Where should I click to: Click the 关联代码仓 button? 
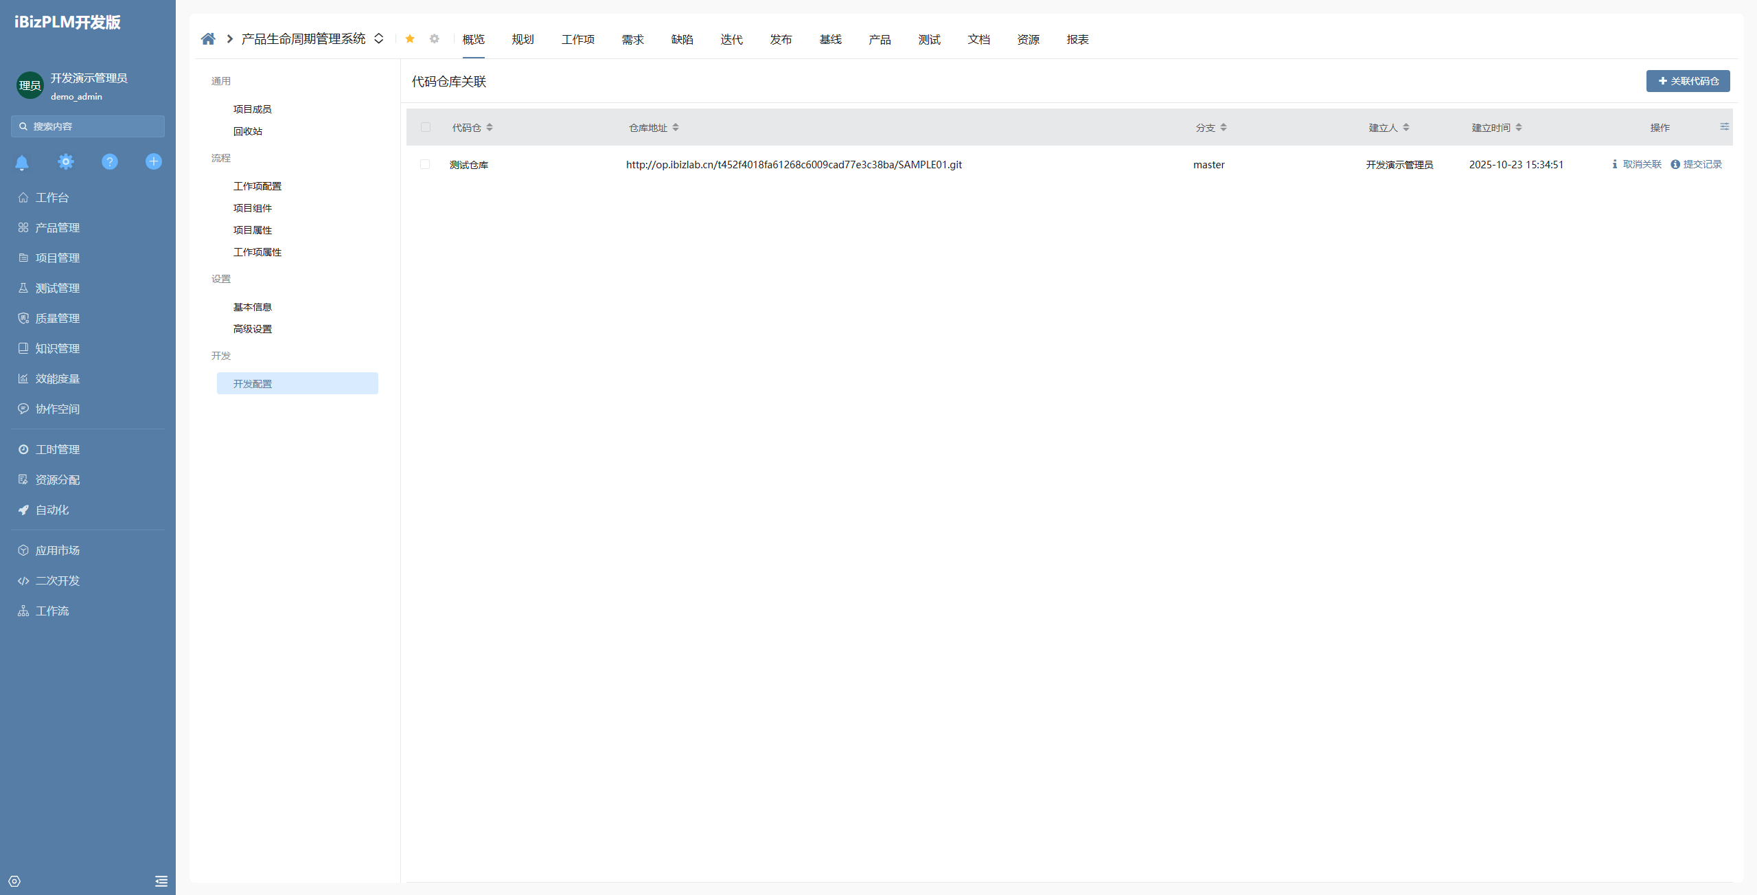(1688, 81)
